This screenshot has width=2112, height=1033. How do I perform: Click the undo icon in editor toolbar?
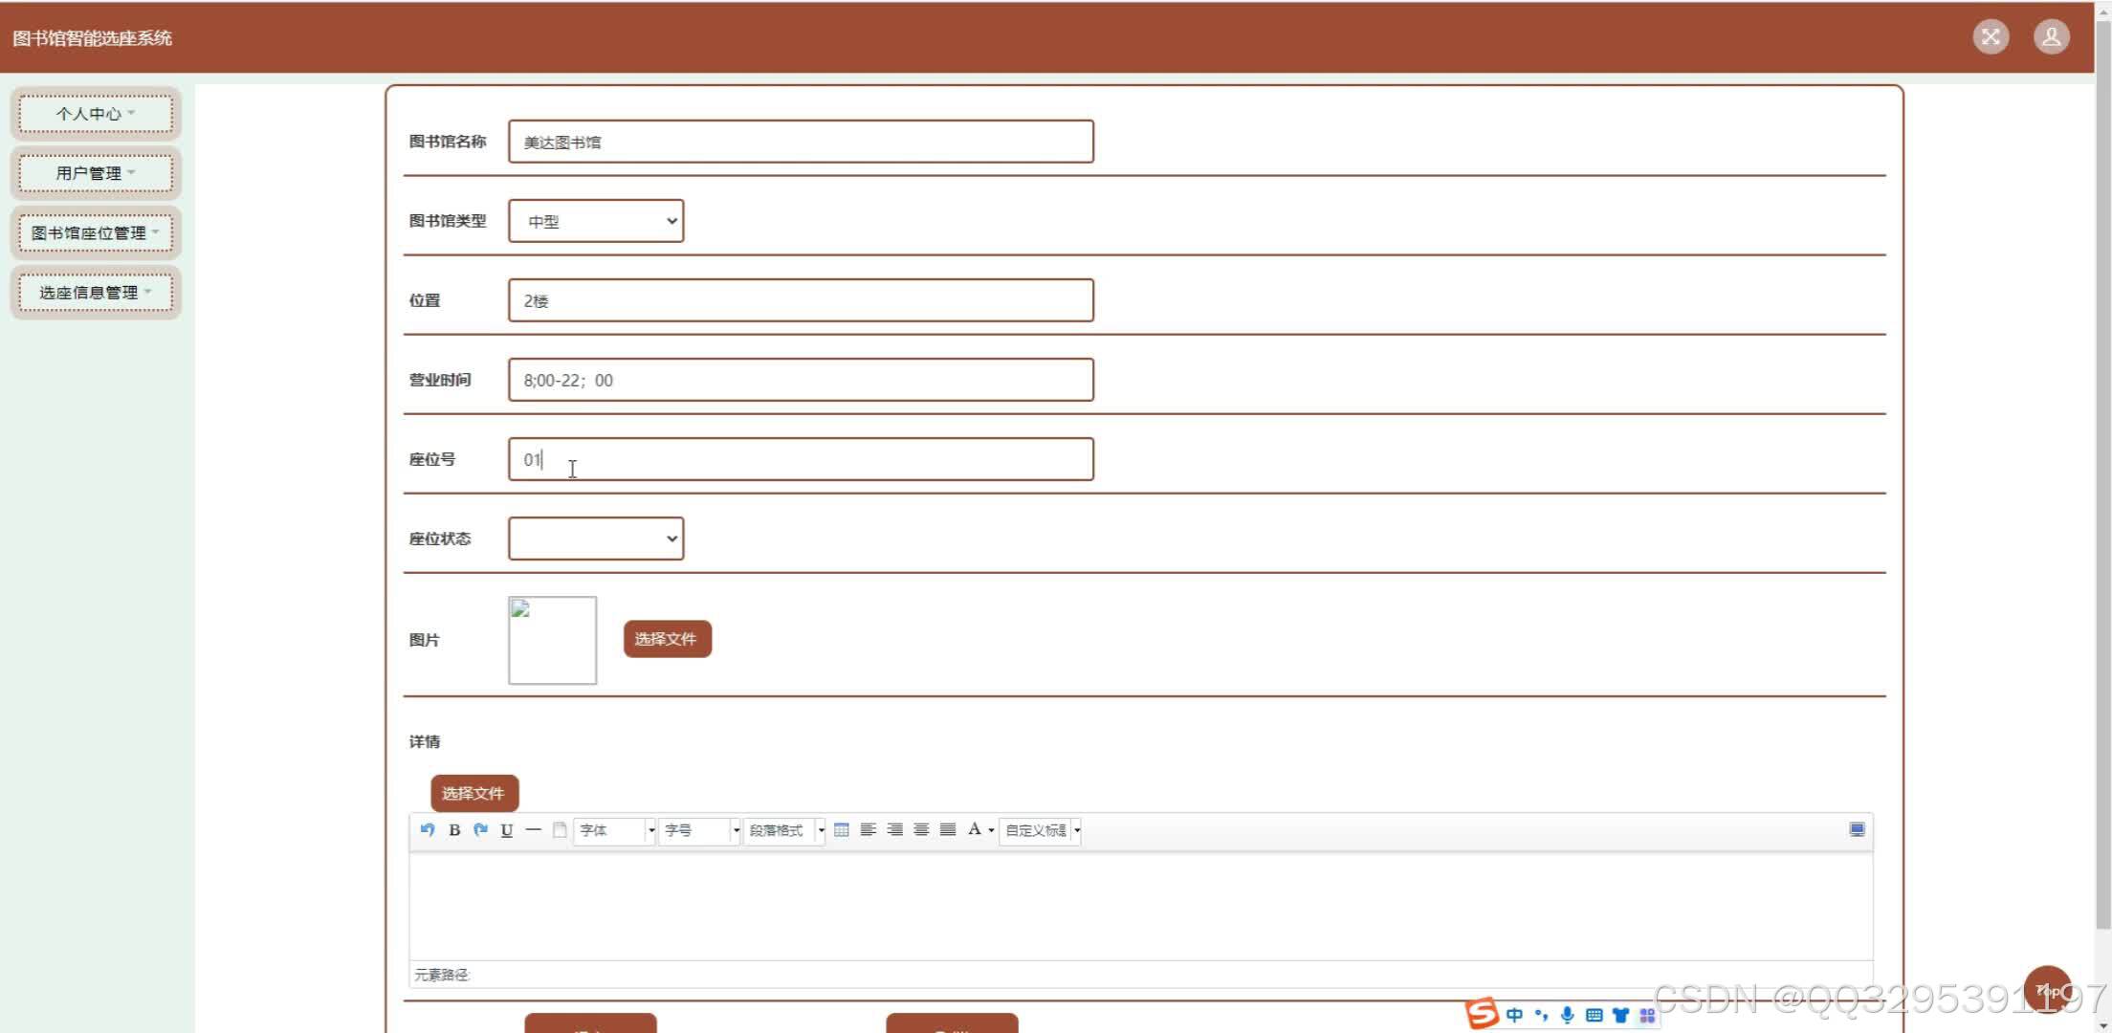[x=428, y=829]
